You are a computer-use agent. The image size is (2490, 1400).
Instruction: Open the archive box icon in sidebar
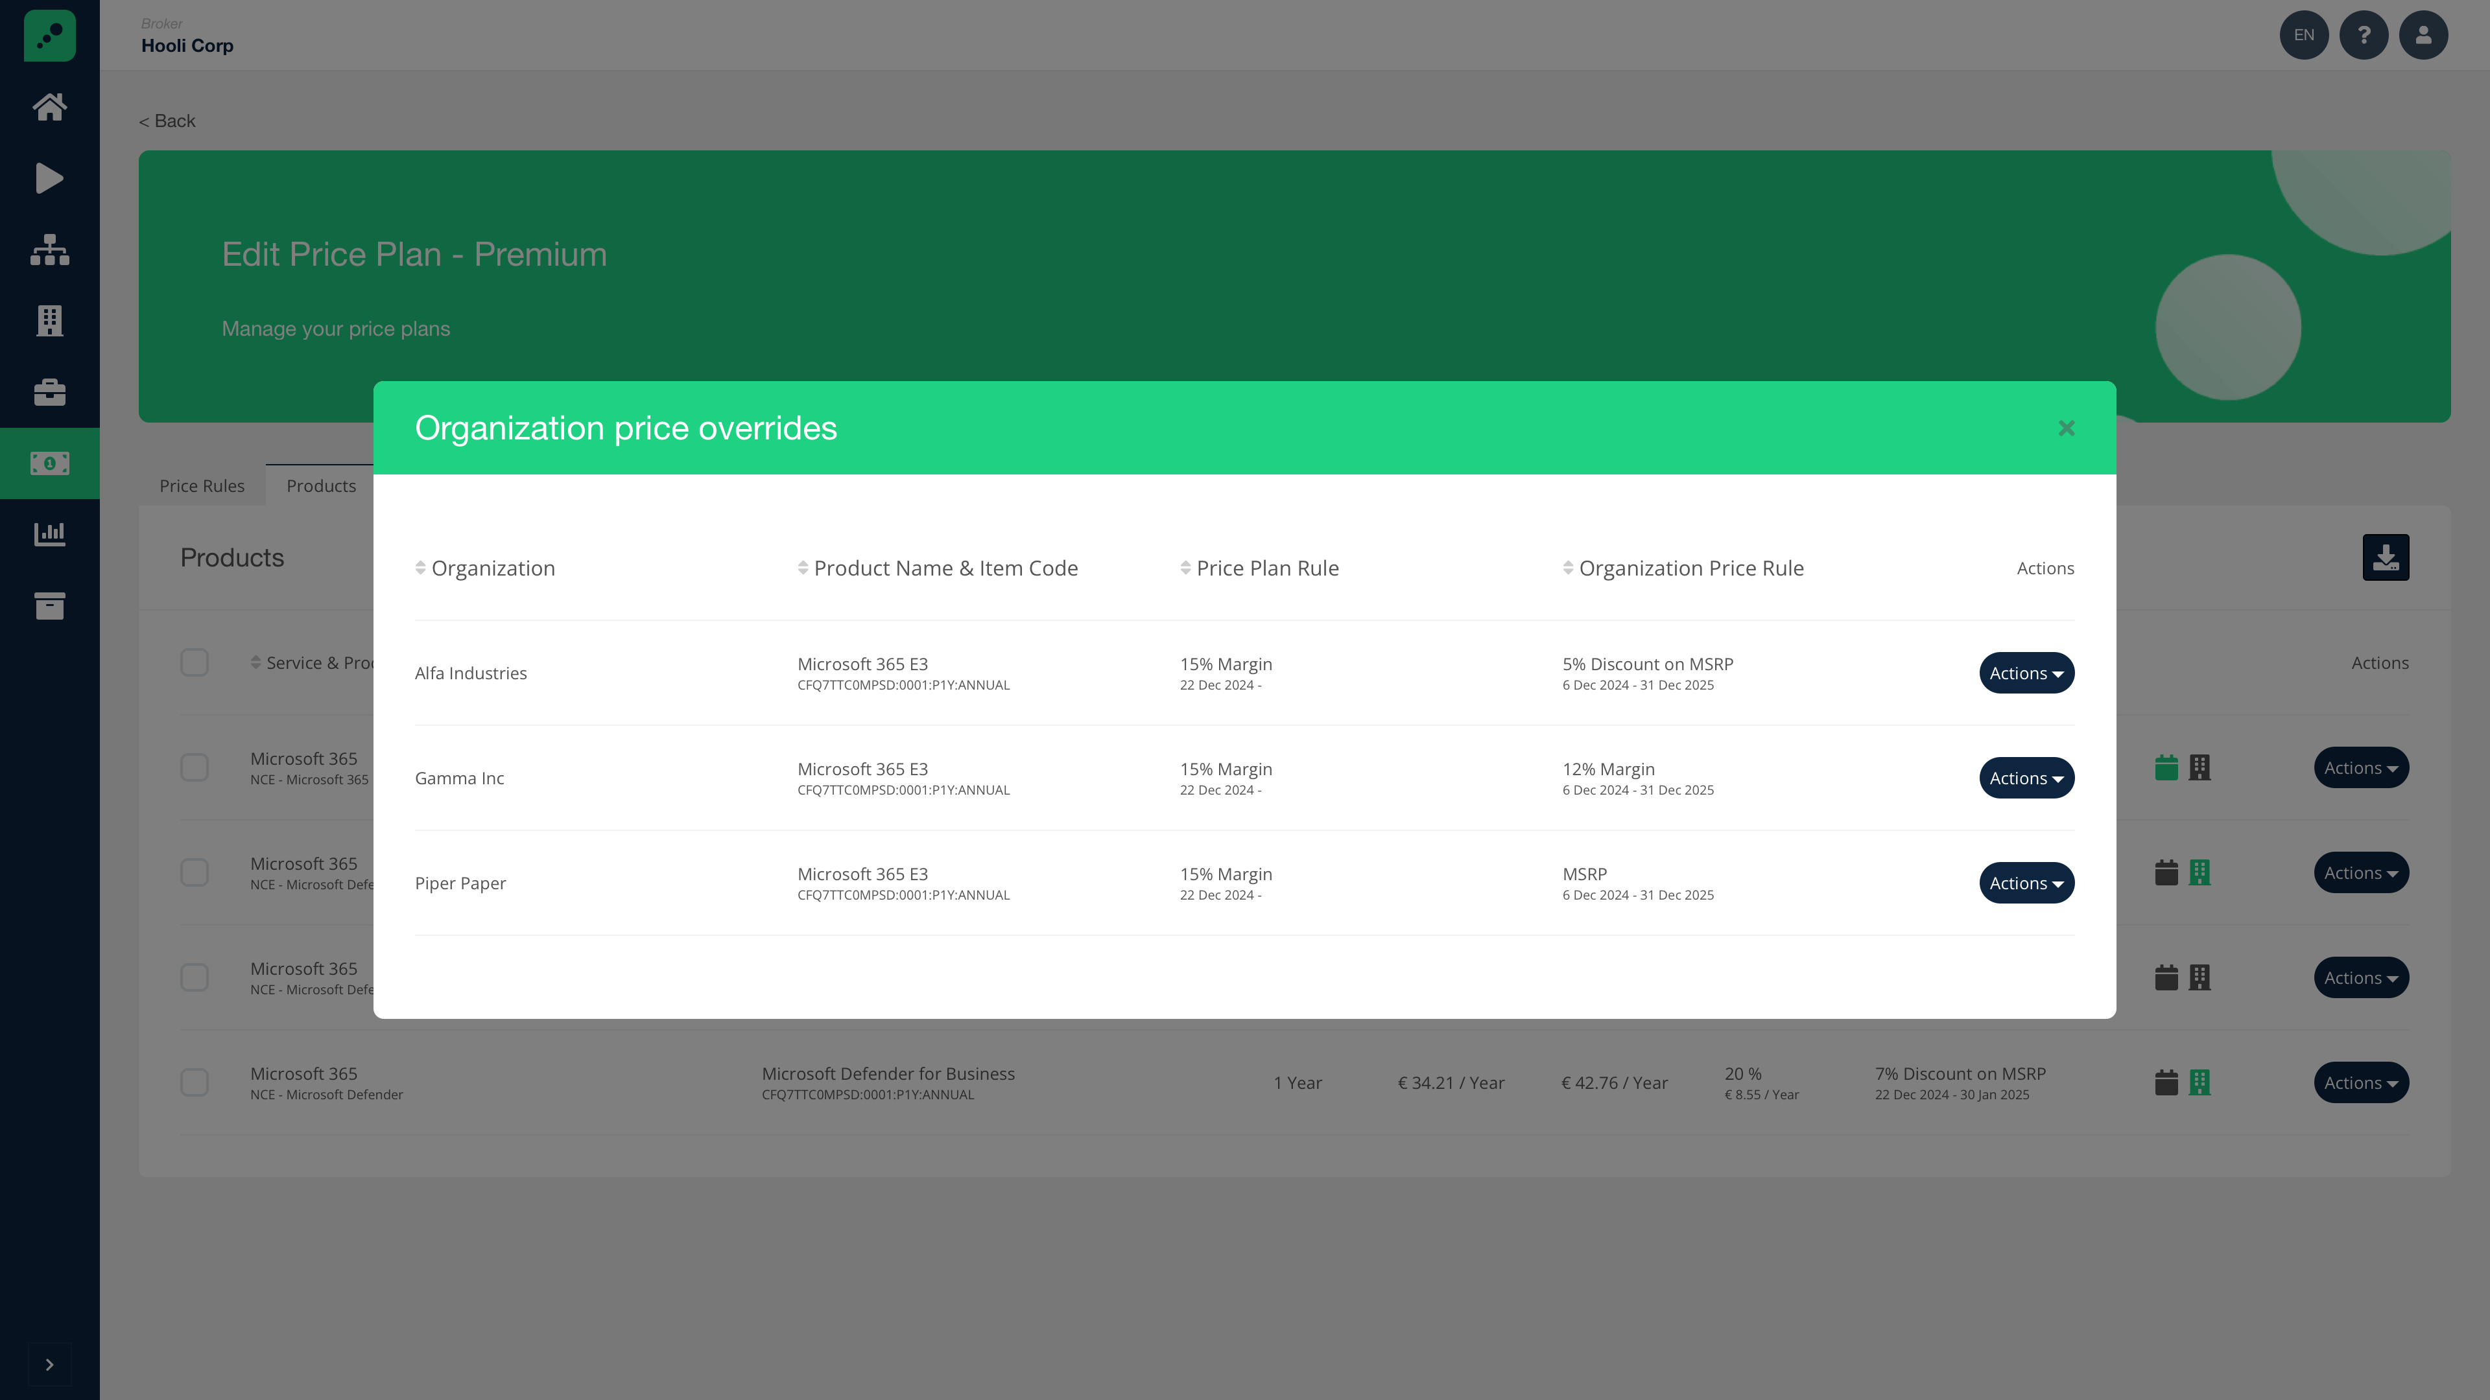tap(49, 606)
